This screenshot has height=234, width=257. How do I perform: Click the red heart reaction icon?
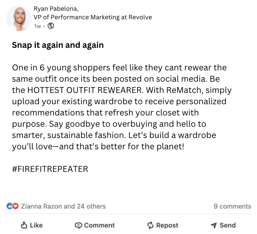(15, 206)
